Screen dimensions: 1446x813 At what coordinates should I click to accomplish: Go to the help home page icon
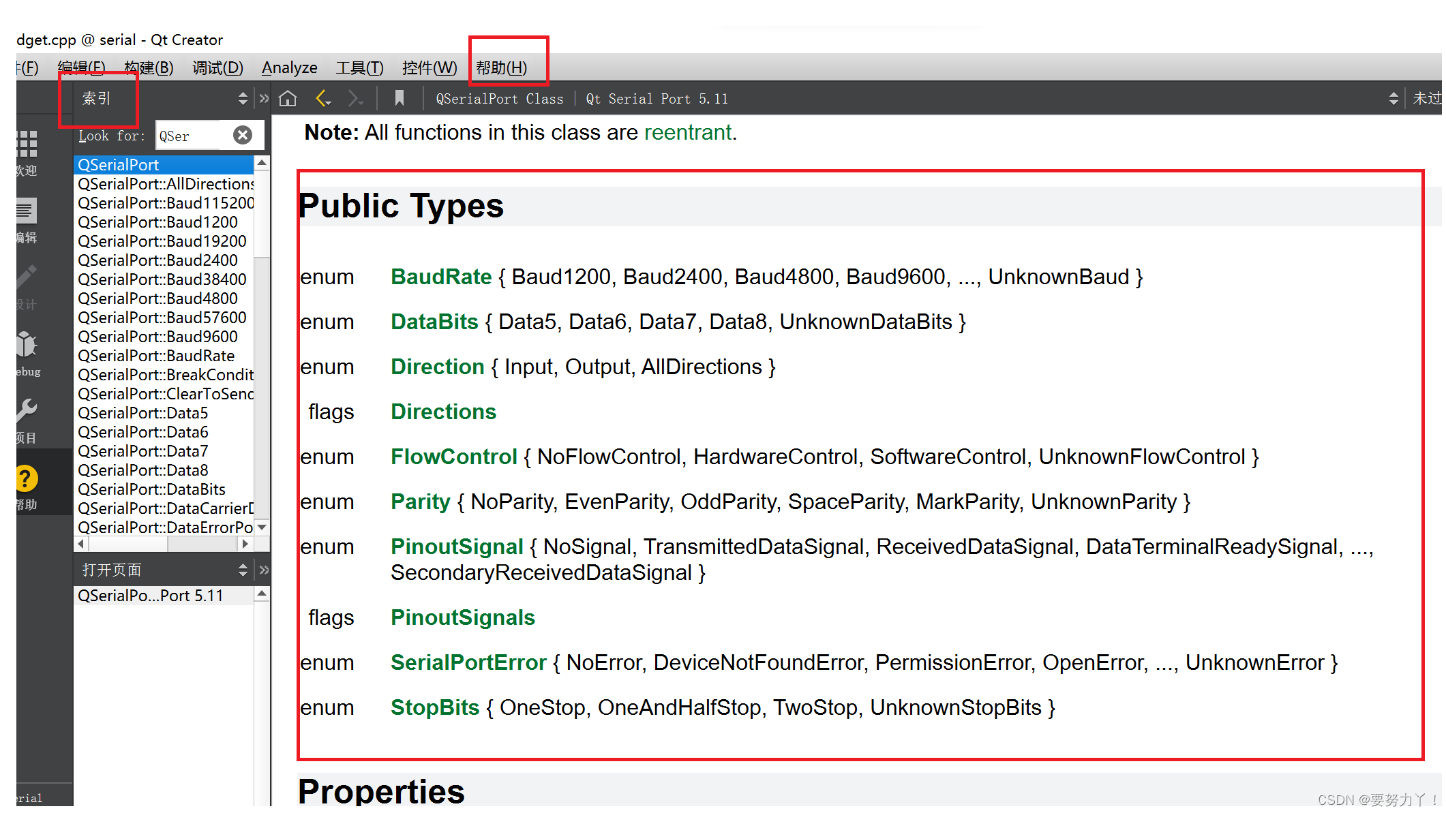288,99
